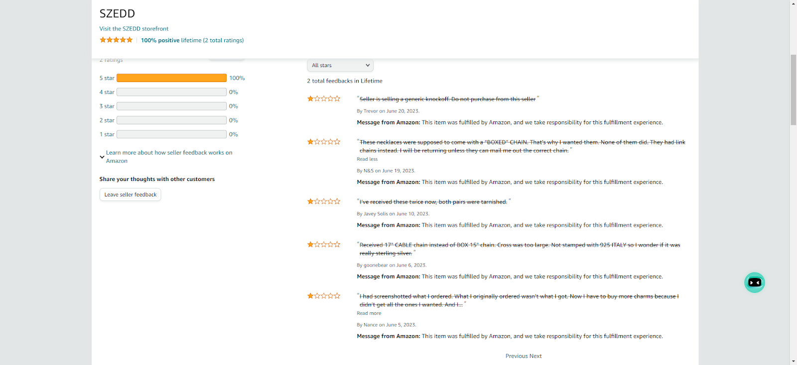
Task: Select the 2 star rating bar
Action: 171,120
